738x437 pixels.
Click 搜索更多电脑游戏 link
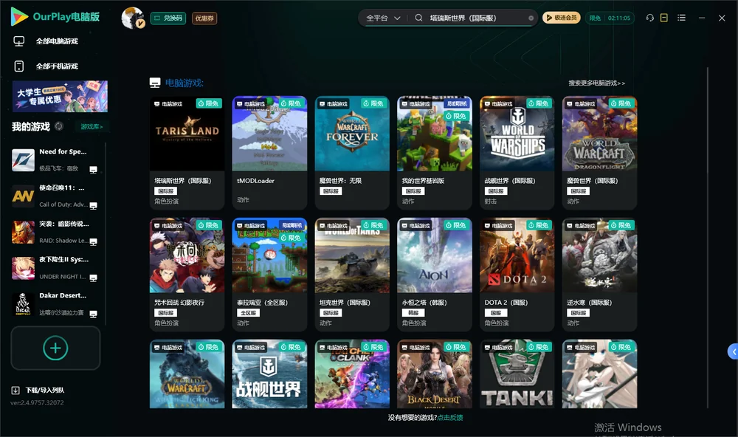click(x=596, y=83)
